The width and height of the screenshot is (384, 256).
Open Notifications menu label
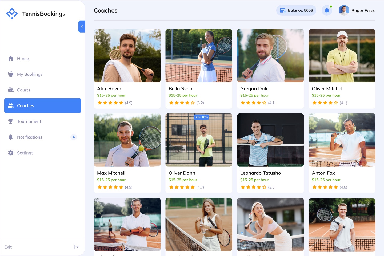click(x=30, y=137)
